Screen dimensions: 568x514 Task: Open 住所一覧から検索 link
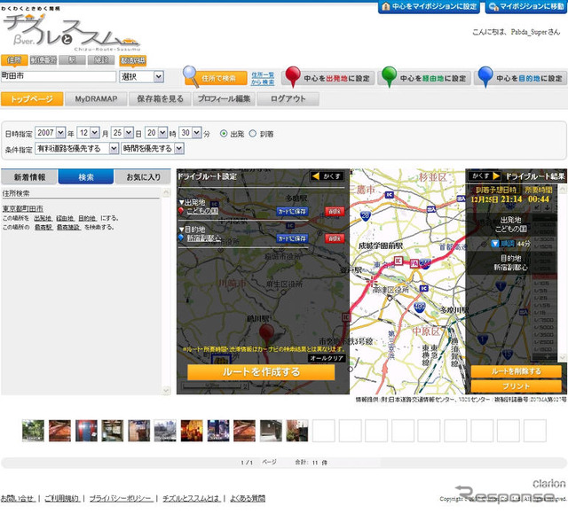(263, 78)
